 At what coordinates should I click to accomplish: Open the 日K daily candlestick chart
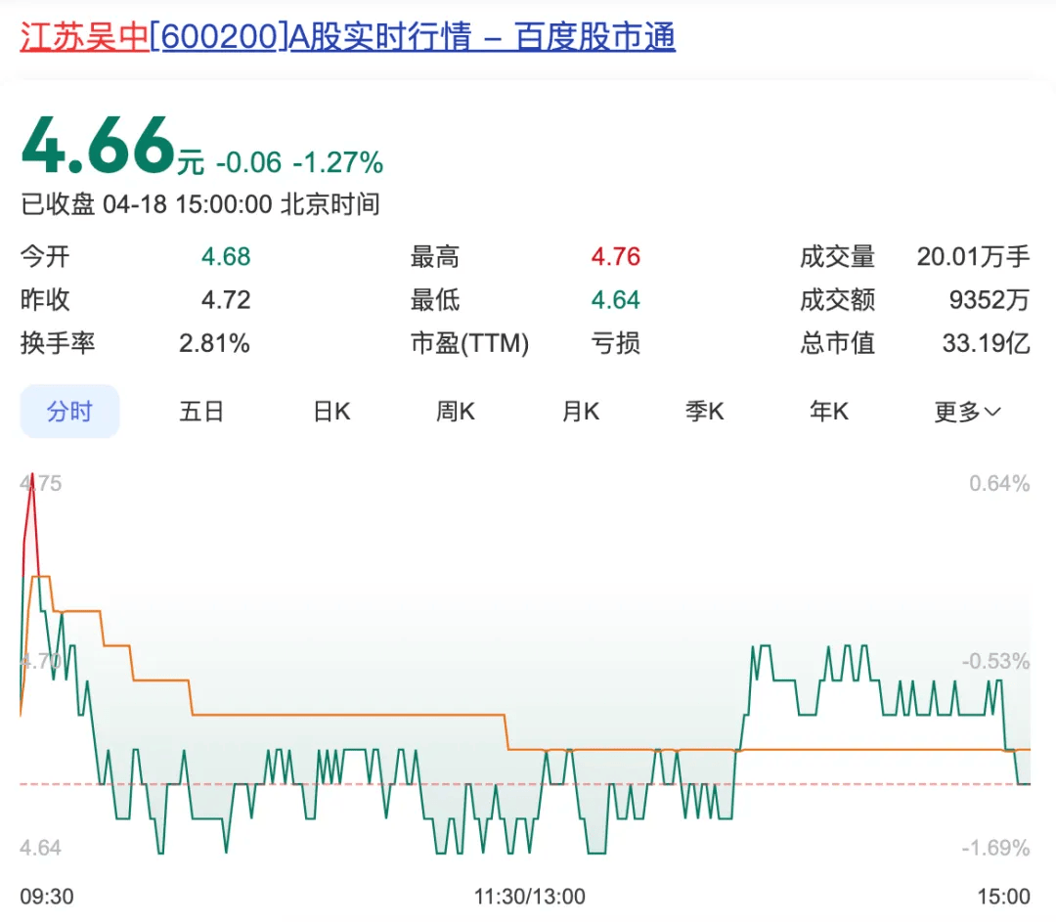(330, 411)
